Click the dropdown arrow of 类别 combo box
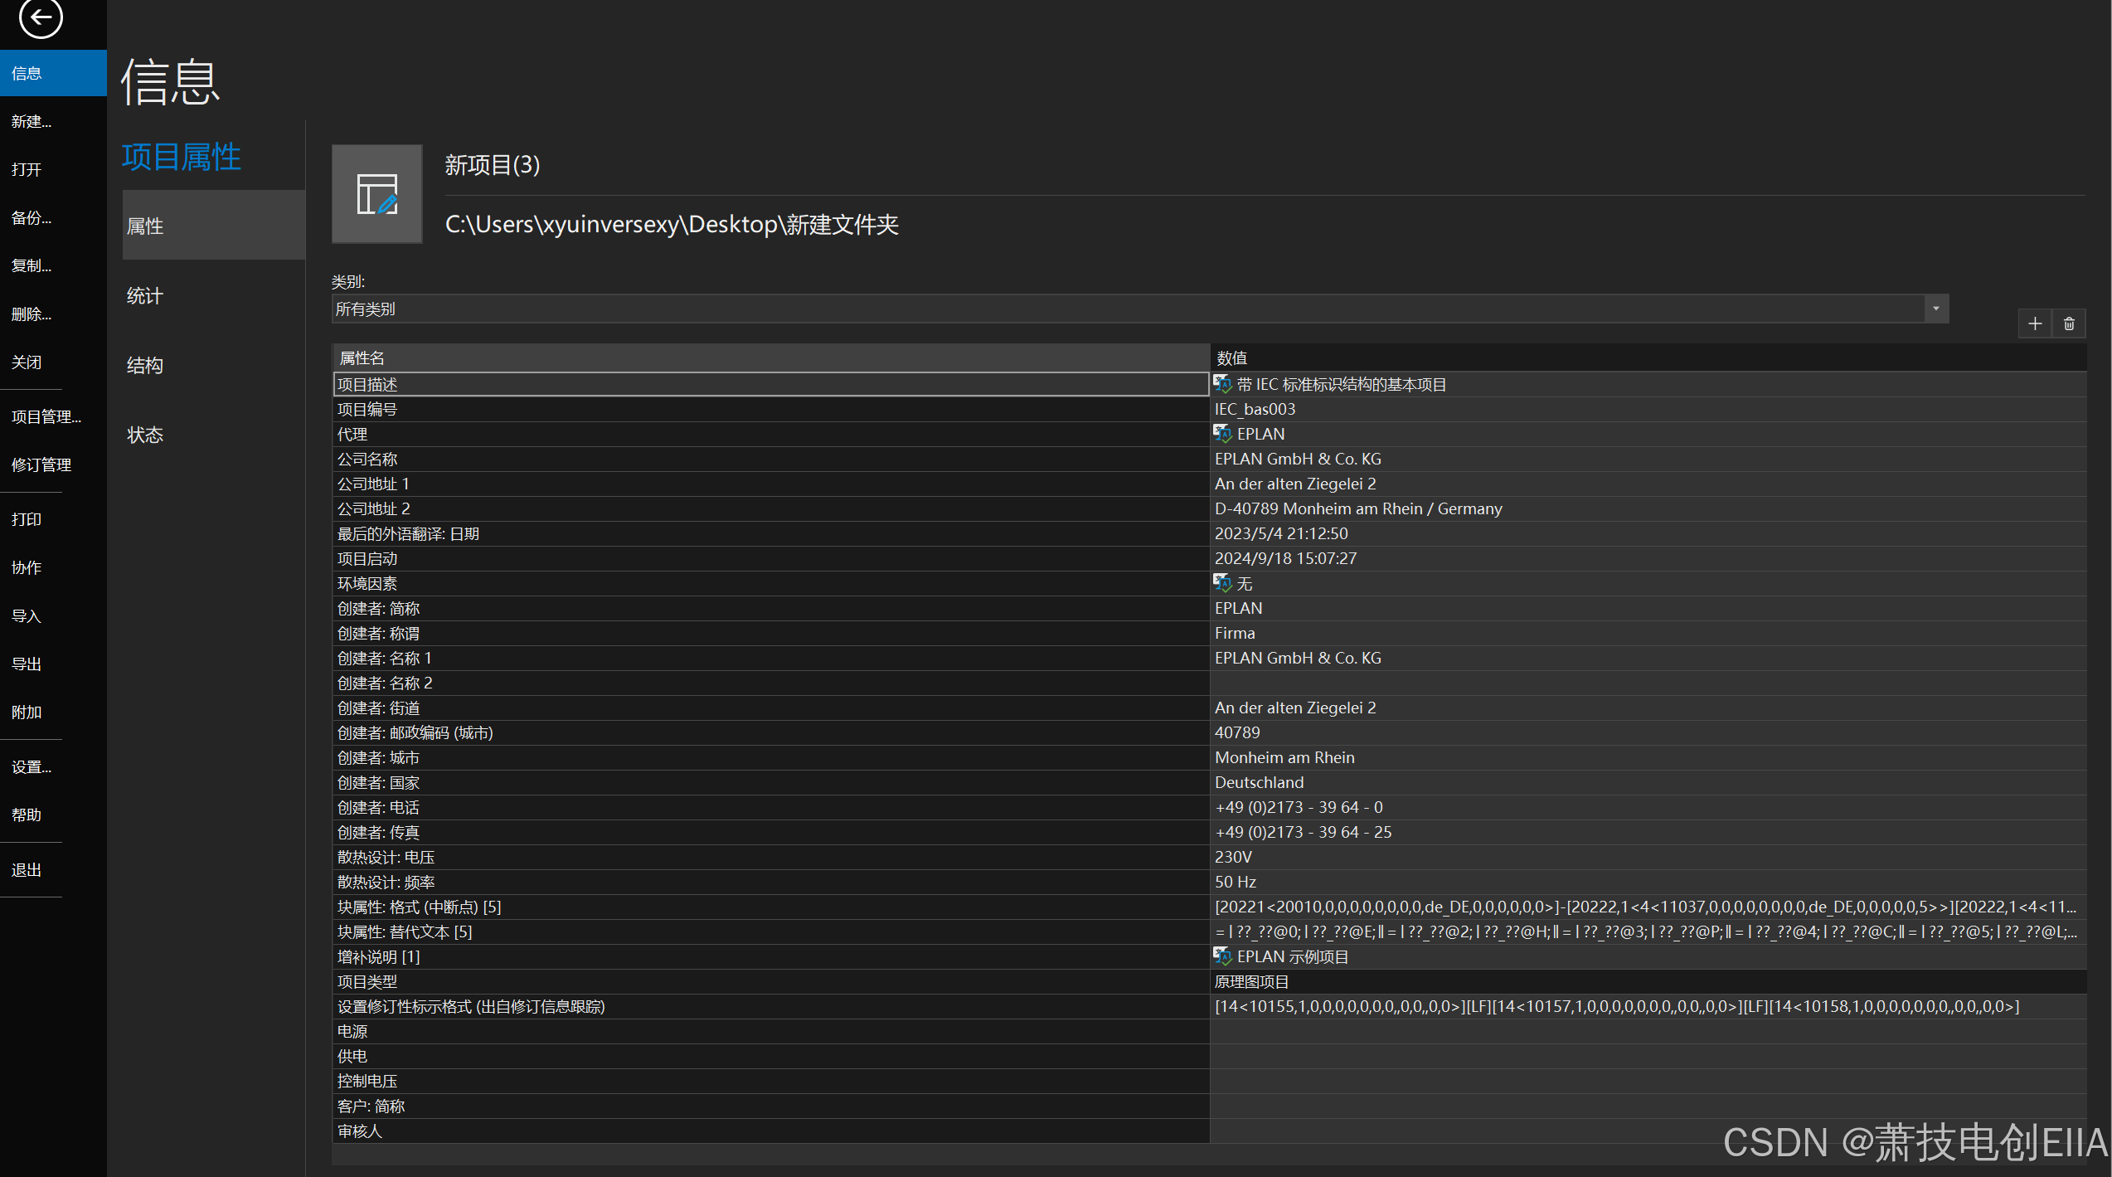2112x1177 pixels. pos(1936,309)
